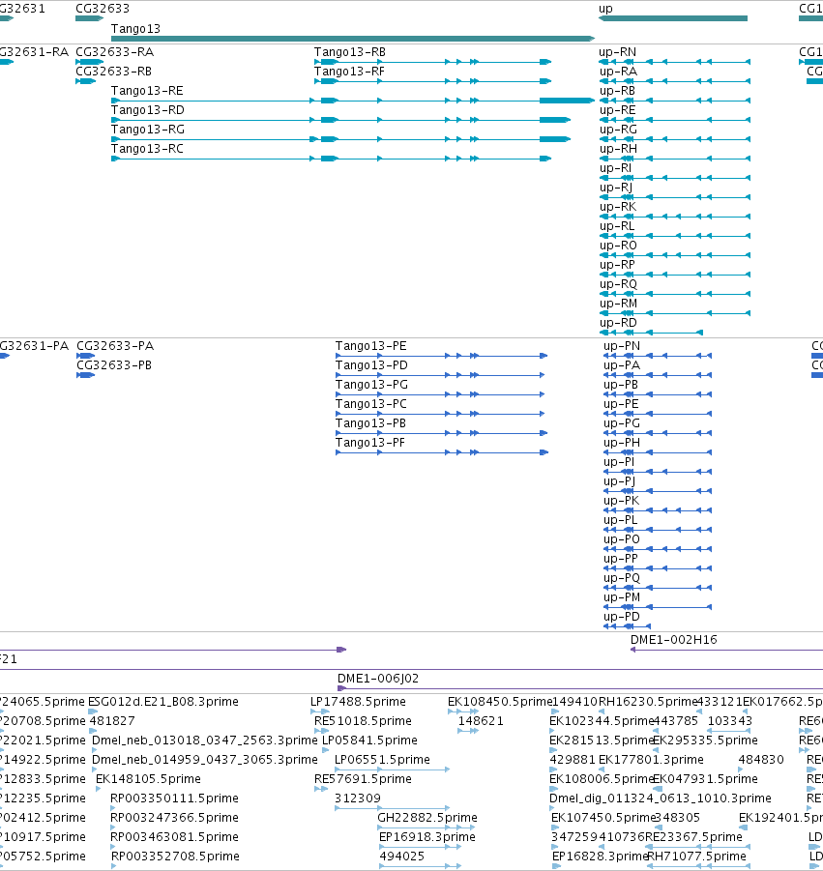Screen dimensions: 823x871
Task: Click the Tango13-RB transcript label
Action: click(x=349, y=52)
